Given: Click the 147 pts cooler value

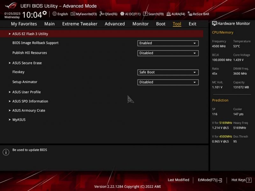Looking at the screenshot, I should (x=238, y=114).
